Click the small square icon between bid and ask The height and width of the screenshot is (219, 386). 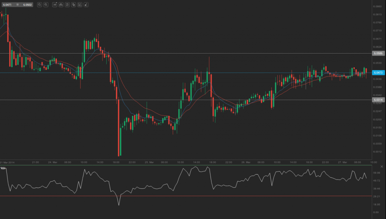point(17,5)
